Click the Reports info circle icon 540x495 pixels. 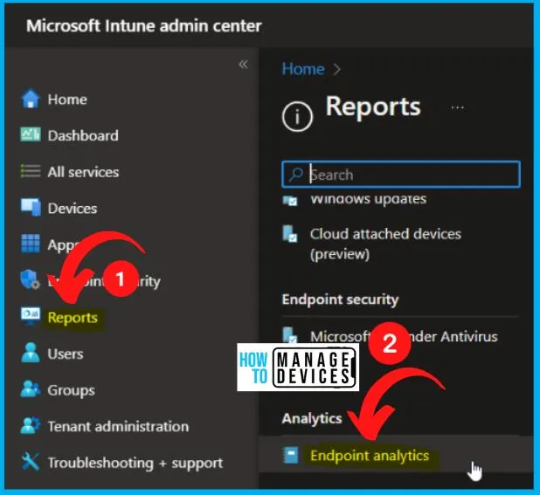pos(297,117)
